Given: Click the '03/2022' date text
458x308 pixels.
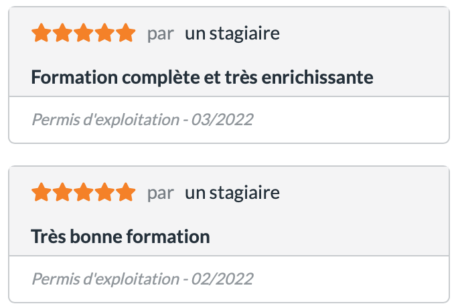Looking at the screenshot, I should point(222,120).
